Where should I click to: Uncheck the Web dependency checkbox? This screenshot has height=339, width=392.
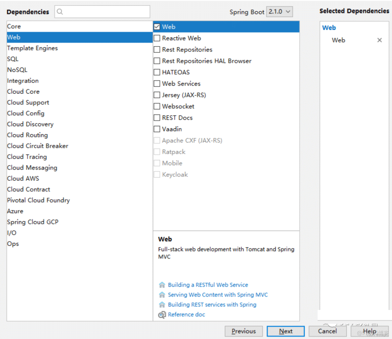pos(157,27)
